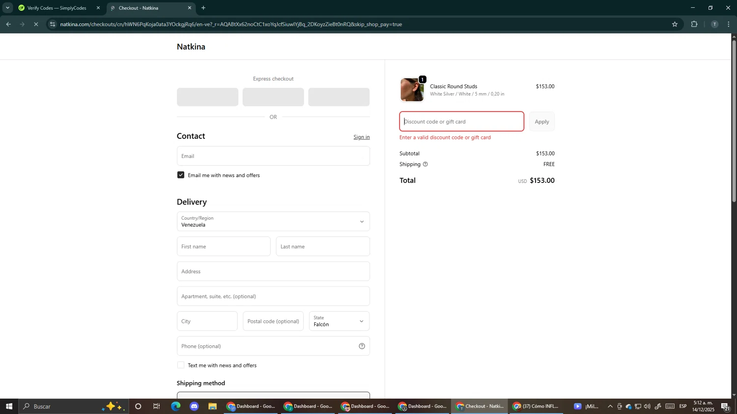737x414 pixels.
Task: Focus the City field
Action: (207, 321)
